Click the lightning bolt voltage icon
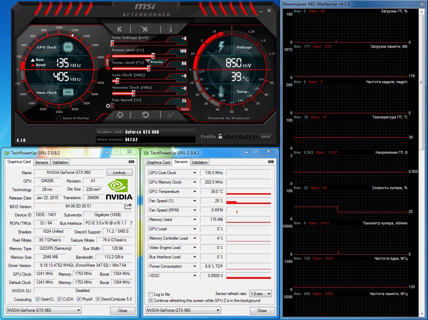Screen dimensions: 428x320 click(221, 46)
